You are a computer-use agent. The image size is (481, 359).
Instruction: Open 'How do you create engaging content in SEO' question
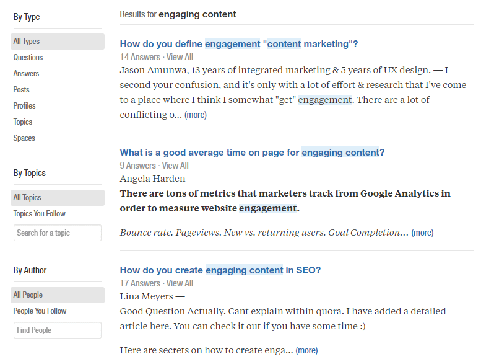pos(220,270)
